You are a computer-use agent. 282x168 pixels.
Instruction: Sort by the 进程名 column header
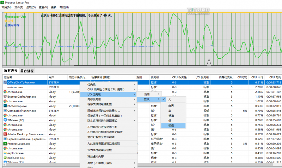click(x=8, y=77)
